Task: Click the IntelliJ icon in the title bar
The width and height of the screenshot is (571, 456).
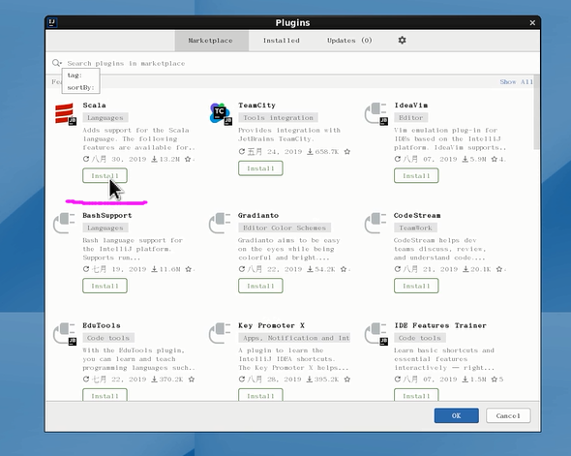Action: pyautogui.click(x=52, y=22)
